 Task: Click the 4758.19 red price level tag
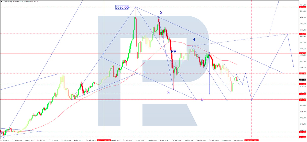(303, 53)
